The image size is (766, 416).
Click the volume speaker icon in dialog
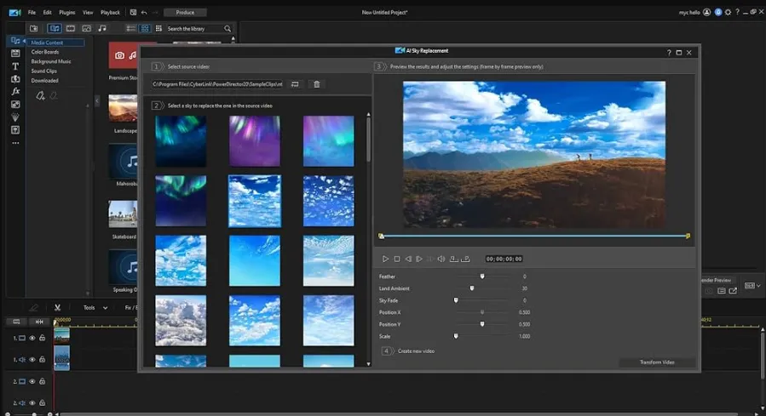coord(441,259)
